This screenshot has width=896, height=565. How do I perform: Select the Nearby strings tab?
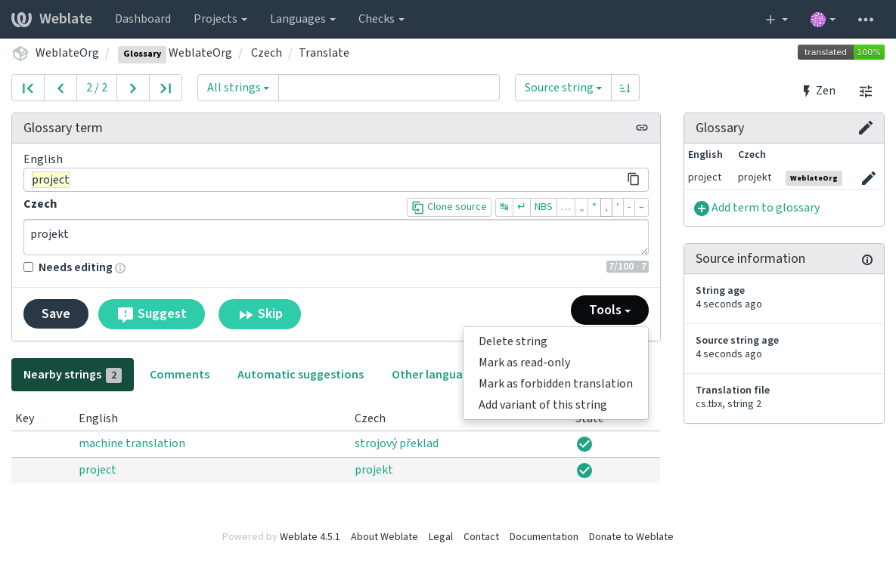(73, 375)
